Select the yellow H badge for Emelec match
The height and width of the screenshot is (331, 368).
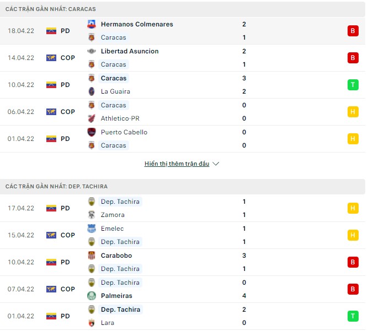click(353, 235)
